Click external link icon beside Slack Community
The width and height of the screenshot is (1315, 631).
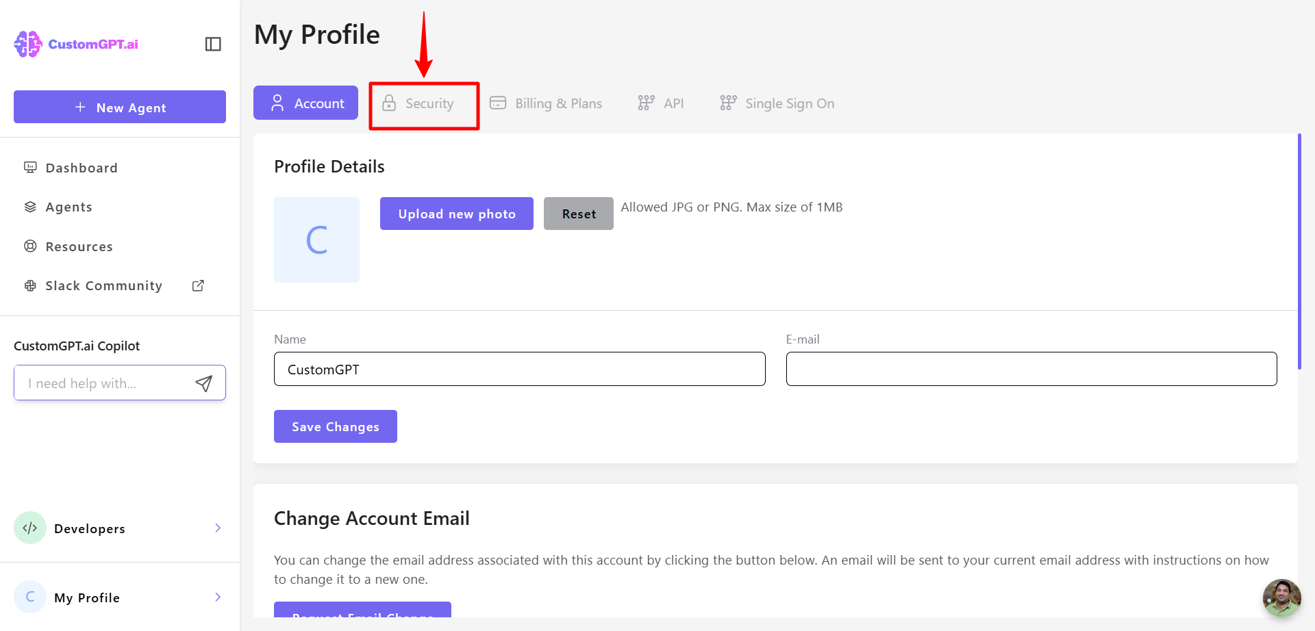(198, 285)
